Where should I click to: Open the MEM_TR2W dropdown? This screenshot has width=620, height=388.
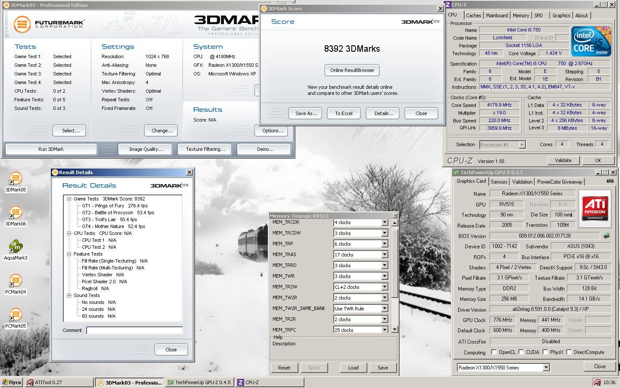(x=384, y=287)
